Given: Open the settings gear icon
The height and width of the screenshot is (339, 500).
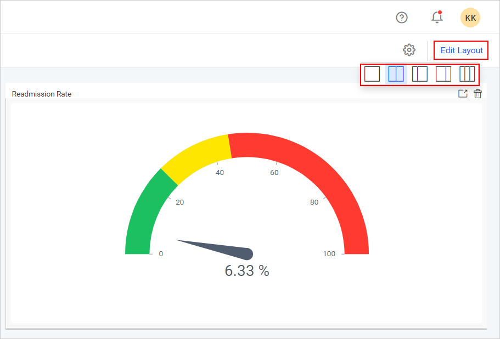Looking at the screenshot, I should coord(409,50).
